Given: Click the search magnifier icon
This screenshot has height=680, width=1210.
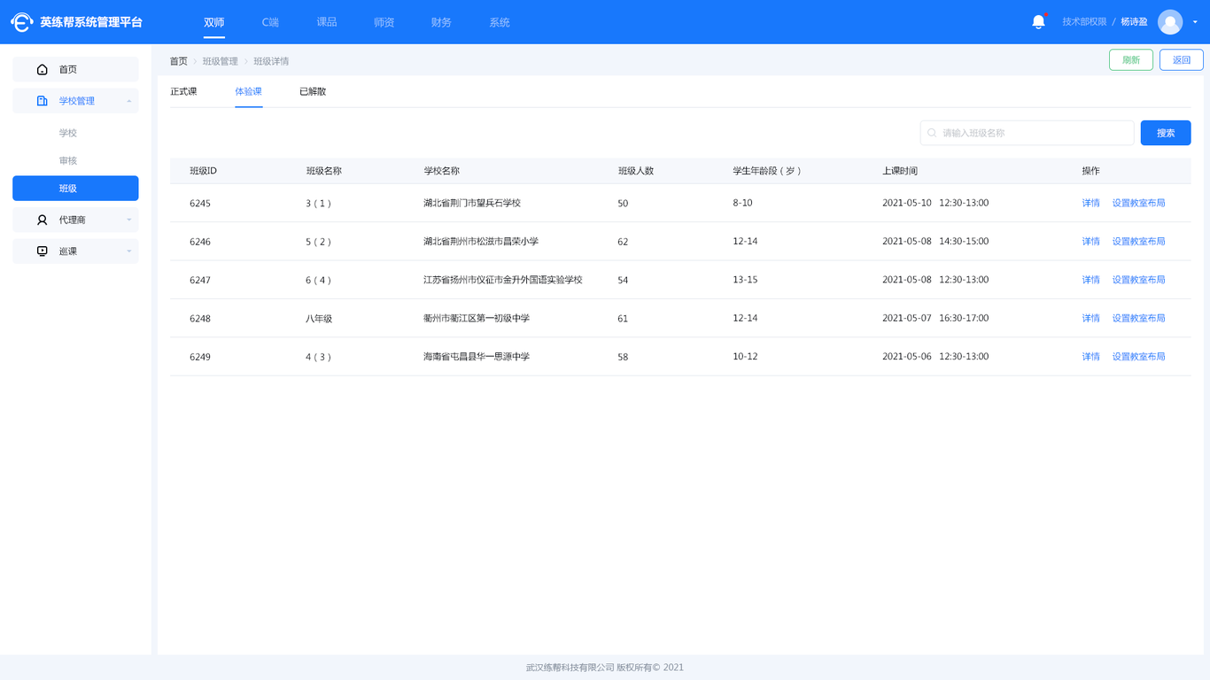Looking at the screenshot, I should 932,133.
